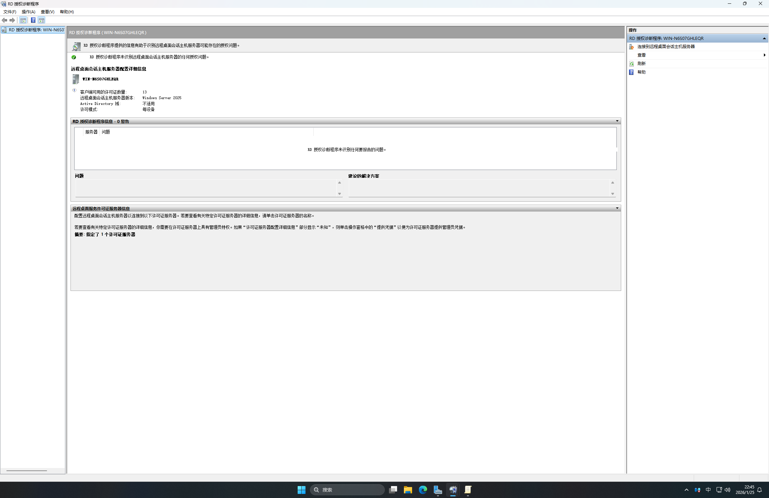Image resolution: width=769 pixels, height=498 pixels.
Task: Click the blue Help toolbar icon
Action: coord(33,20)
